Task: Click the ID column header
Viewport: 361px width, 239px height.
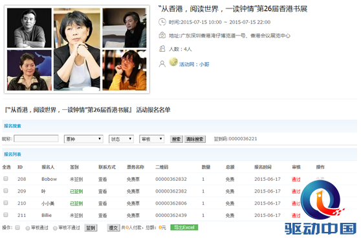Action: tap(20, 167)
